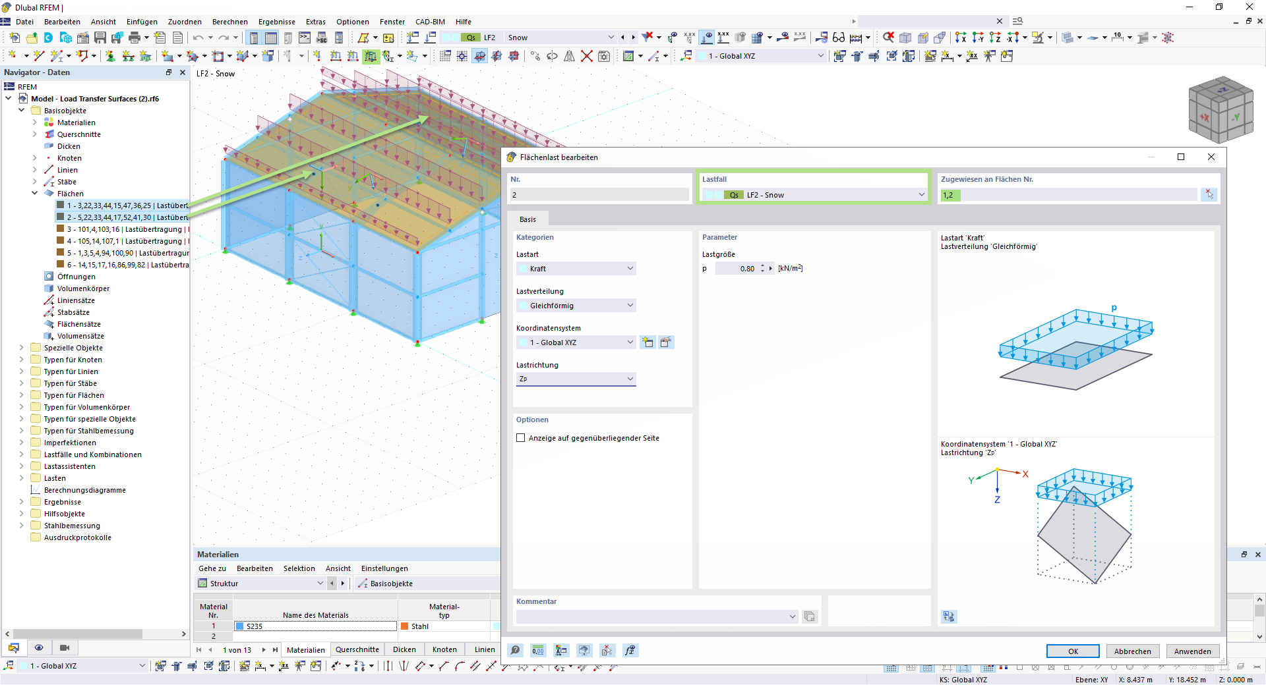This screenshot has height=685, width=1266.
Task: Click the navigator camera Views tab icon
Action: (65, 647)
